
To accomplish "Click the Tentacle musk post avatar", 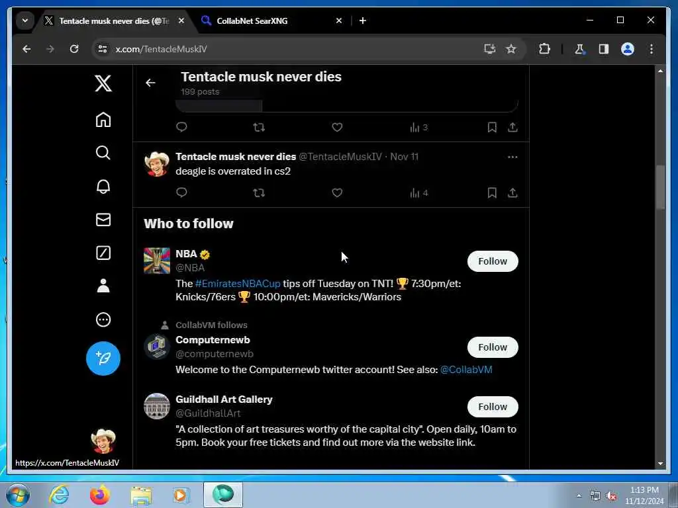I will [157, 164].
